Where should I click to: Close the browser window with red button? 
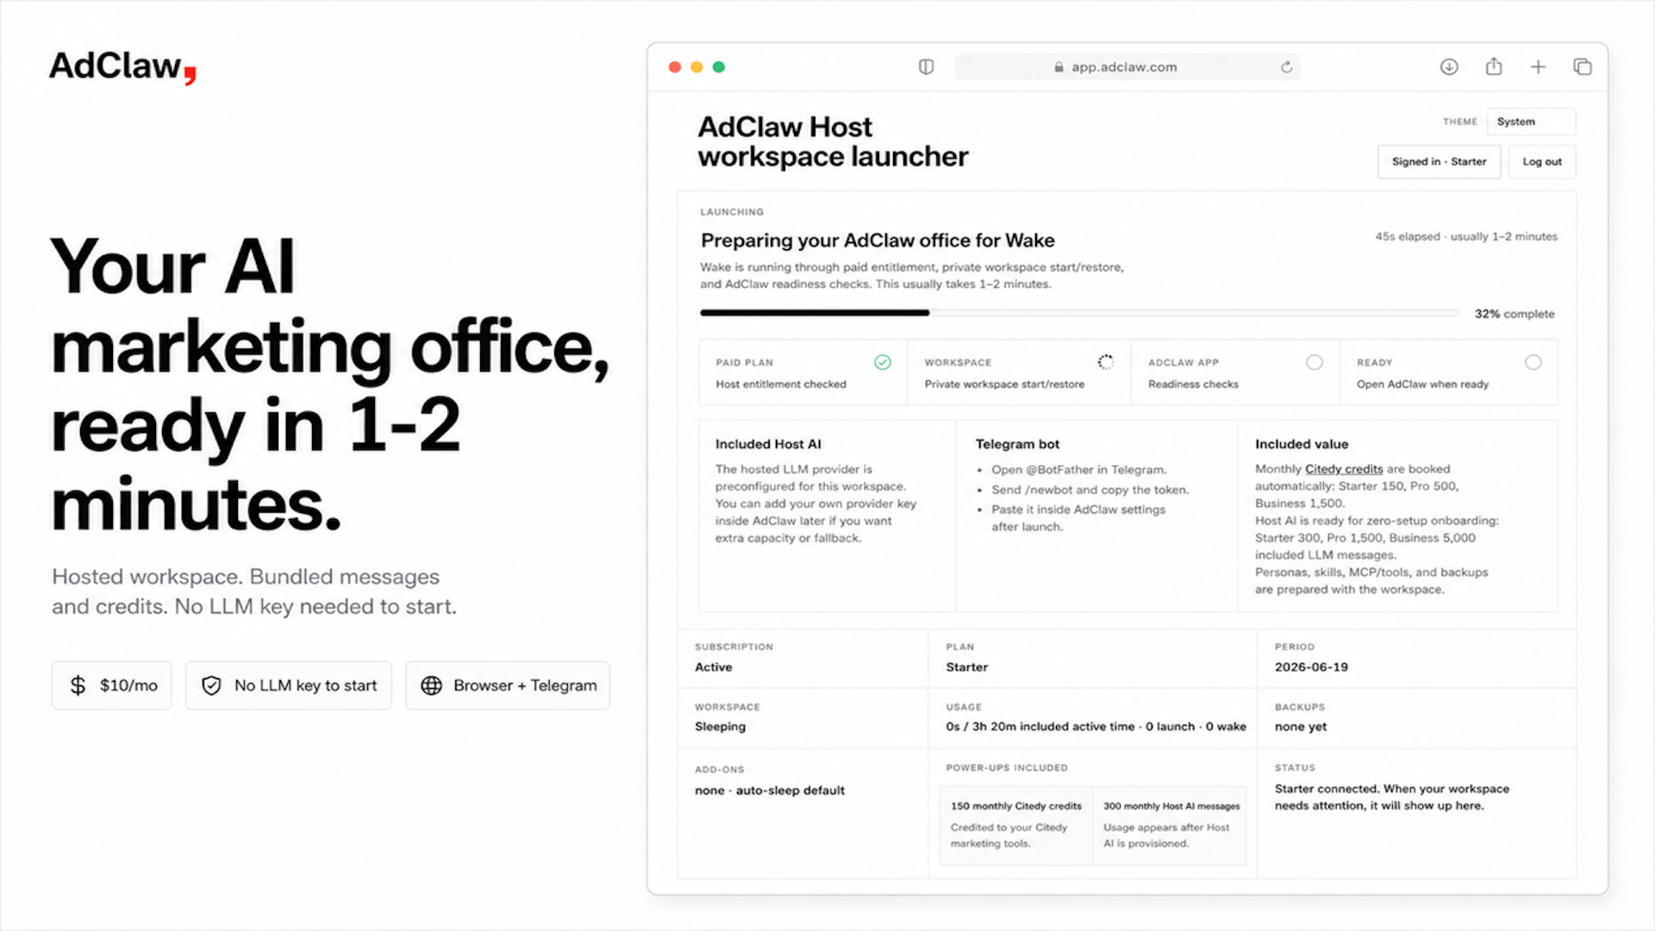675,67
